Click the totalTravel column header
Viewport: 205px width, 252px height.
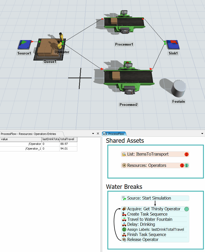68,139
